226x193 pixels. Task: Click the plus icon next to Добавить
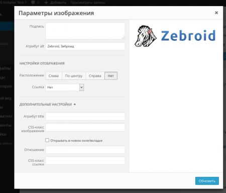(46, 3)
